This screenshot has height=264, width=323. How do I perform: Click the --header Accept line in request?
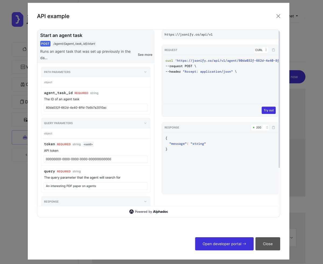pos(201,72)
